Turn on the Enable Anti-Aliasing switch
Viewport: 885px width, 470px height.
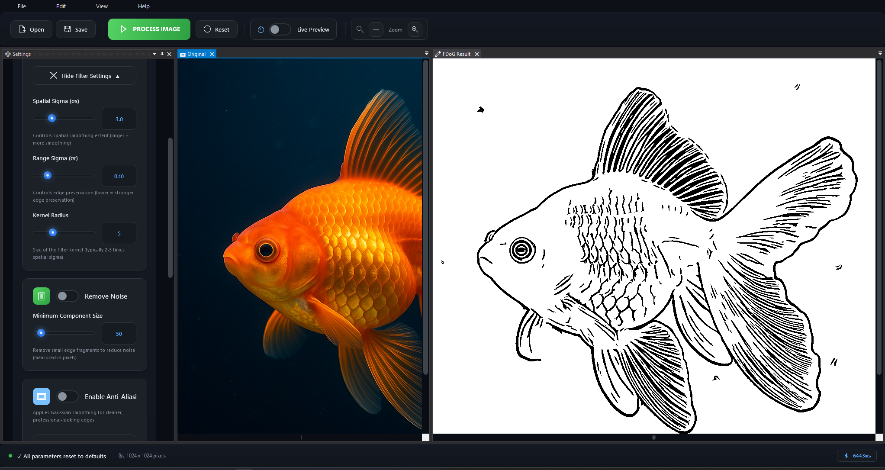tap(67, 396)
